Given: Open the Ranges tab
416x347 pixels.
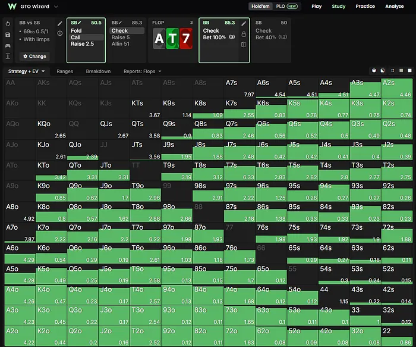Looking at the screenshot, I should [x=65, y=71].
